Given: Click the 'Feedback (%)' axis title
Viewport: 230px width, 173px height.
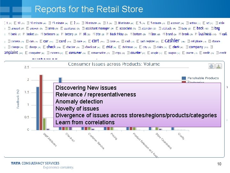Looking at the screenshot, I should (18, 99).
